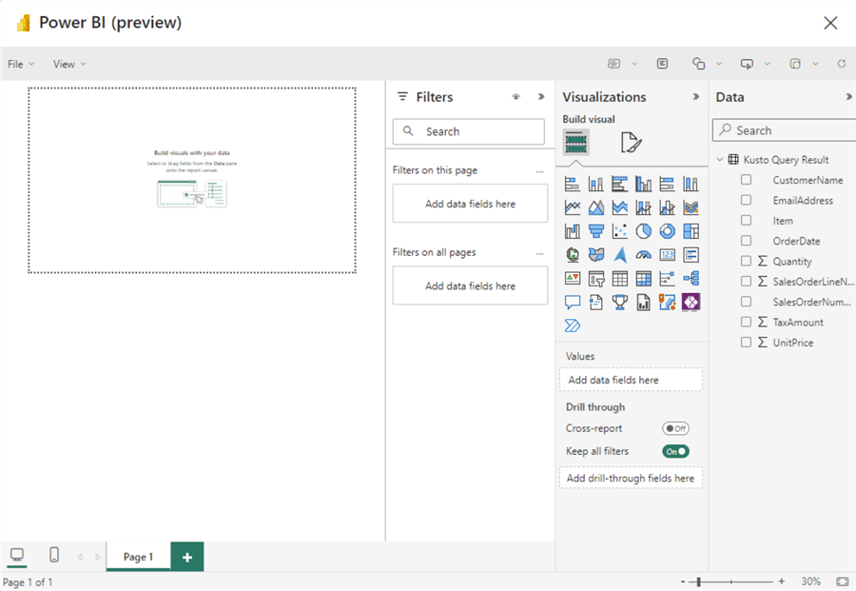Image resolution: width=856 pixels, height=591 pixels.
Task: Click the zoom slider handle
Action: 699,581
